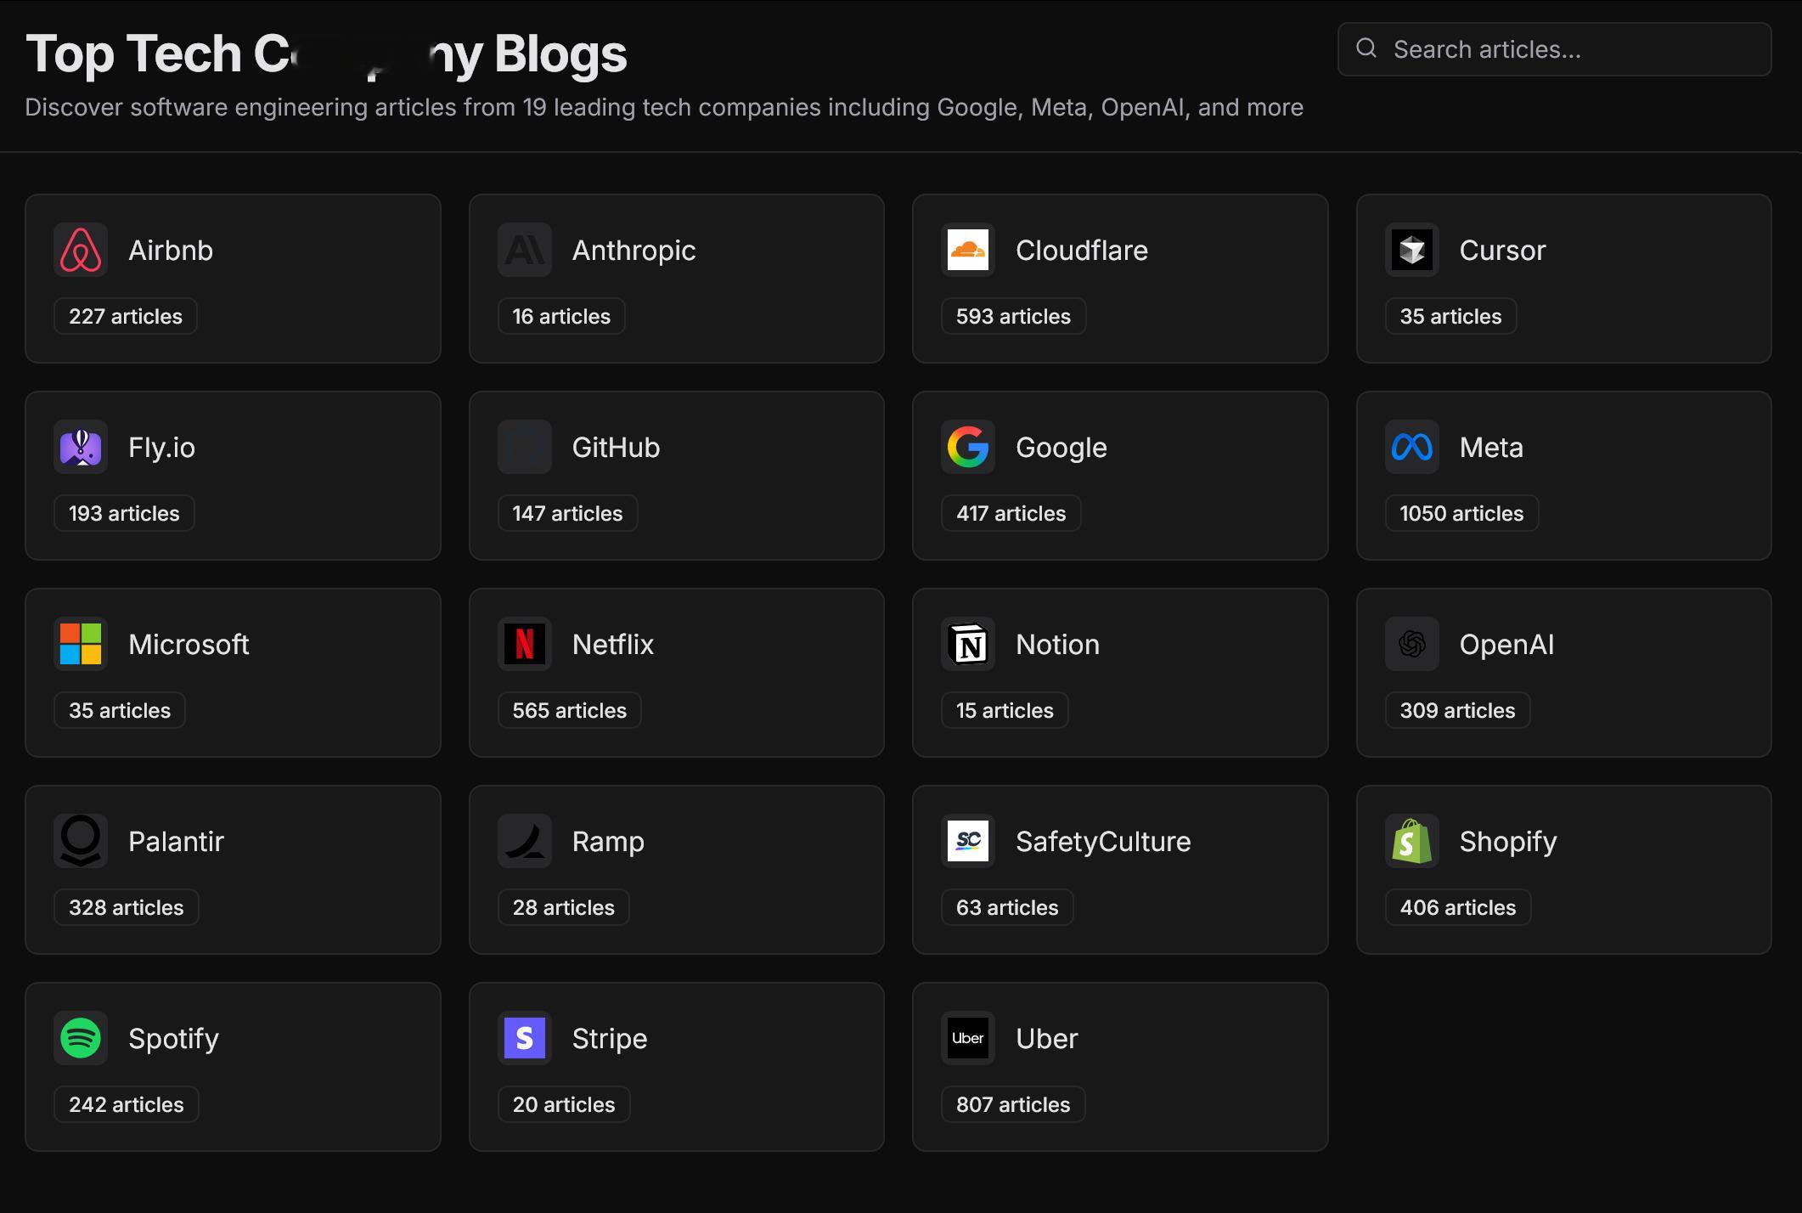Click the Stripe S logo icon

(524, 1039)
